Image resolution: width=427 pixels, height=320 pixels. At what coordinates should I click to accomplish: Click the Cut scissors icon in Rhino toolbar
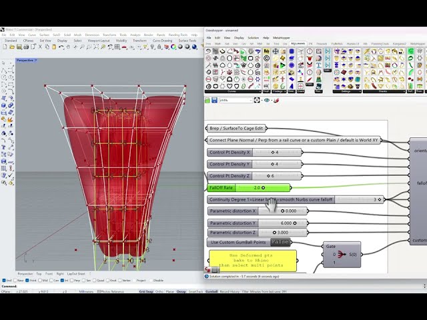(x=40, y=47)
